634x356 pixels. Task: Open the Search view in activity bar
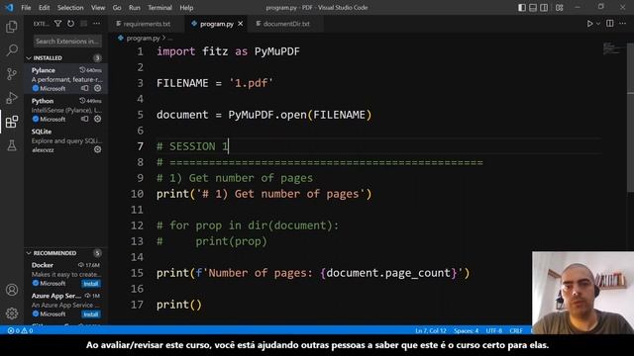12,50
